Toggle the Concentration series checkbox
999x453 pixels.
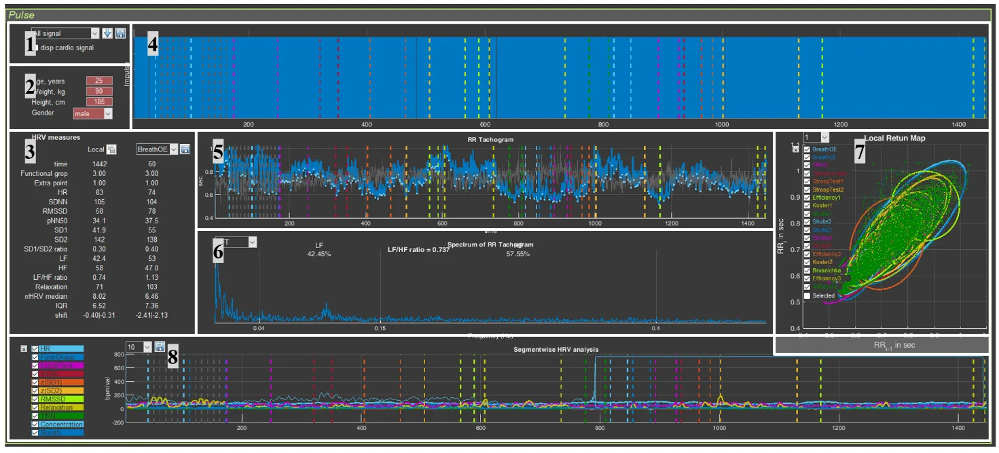(35, 424)
